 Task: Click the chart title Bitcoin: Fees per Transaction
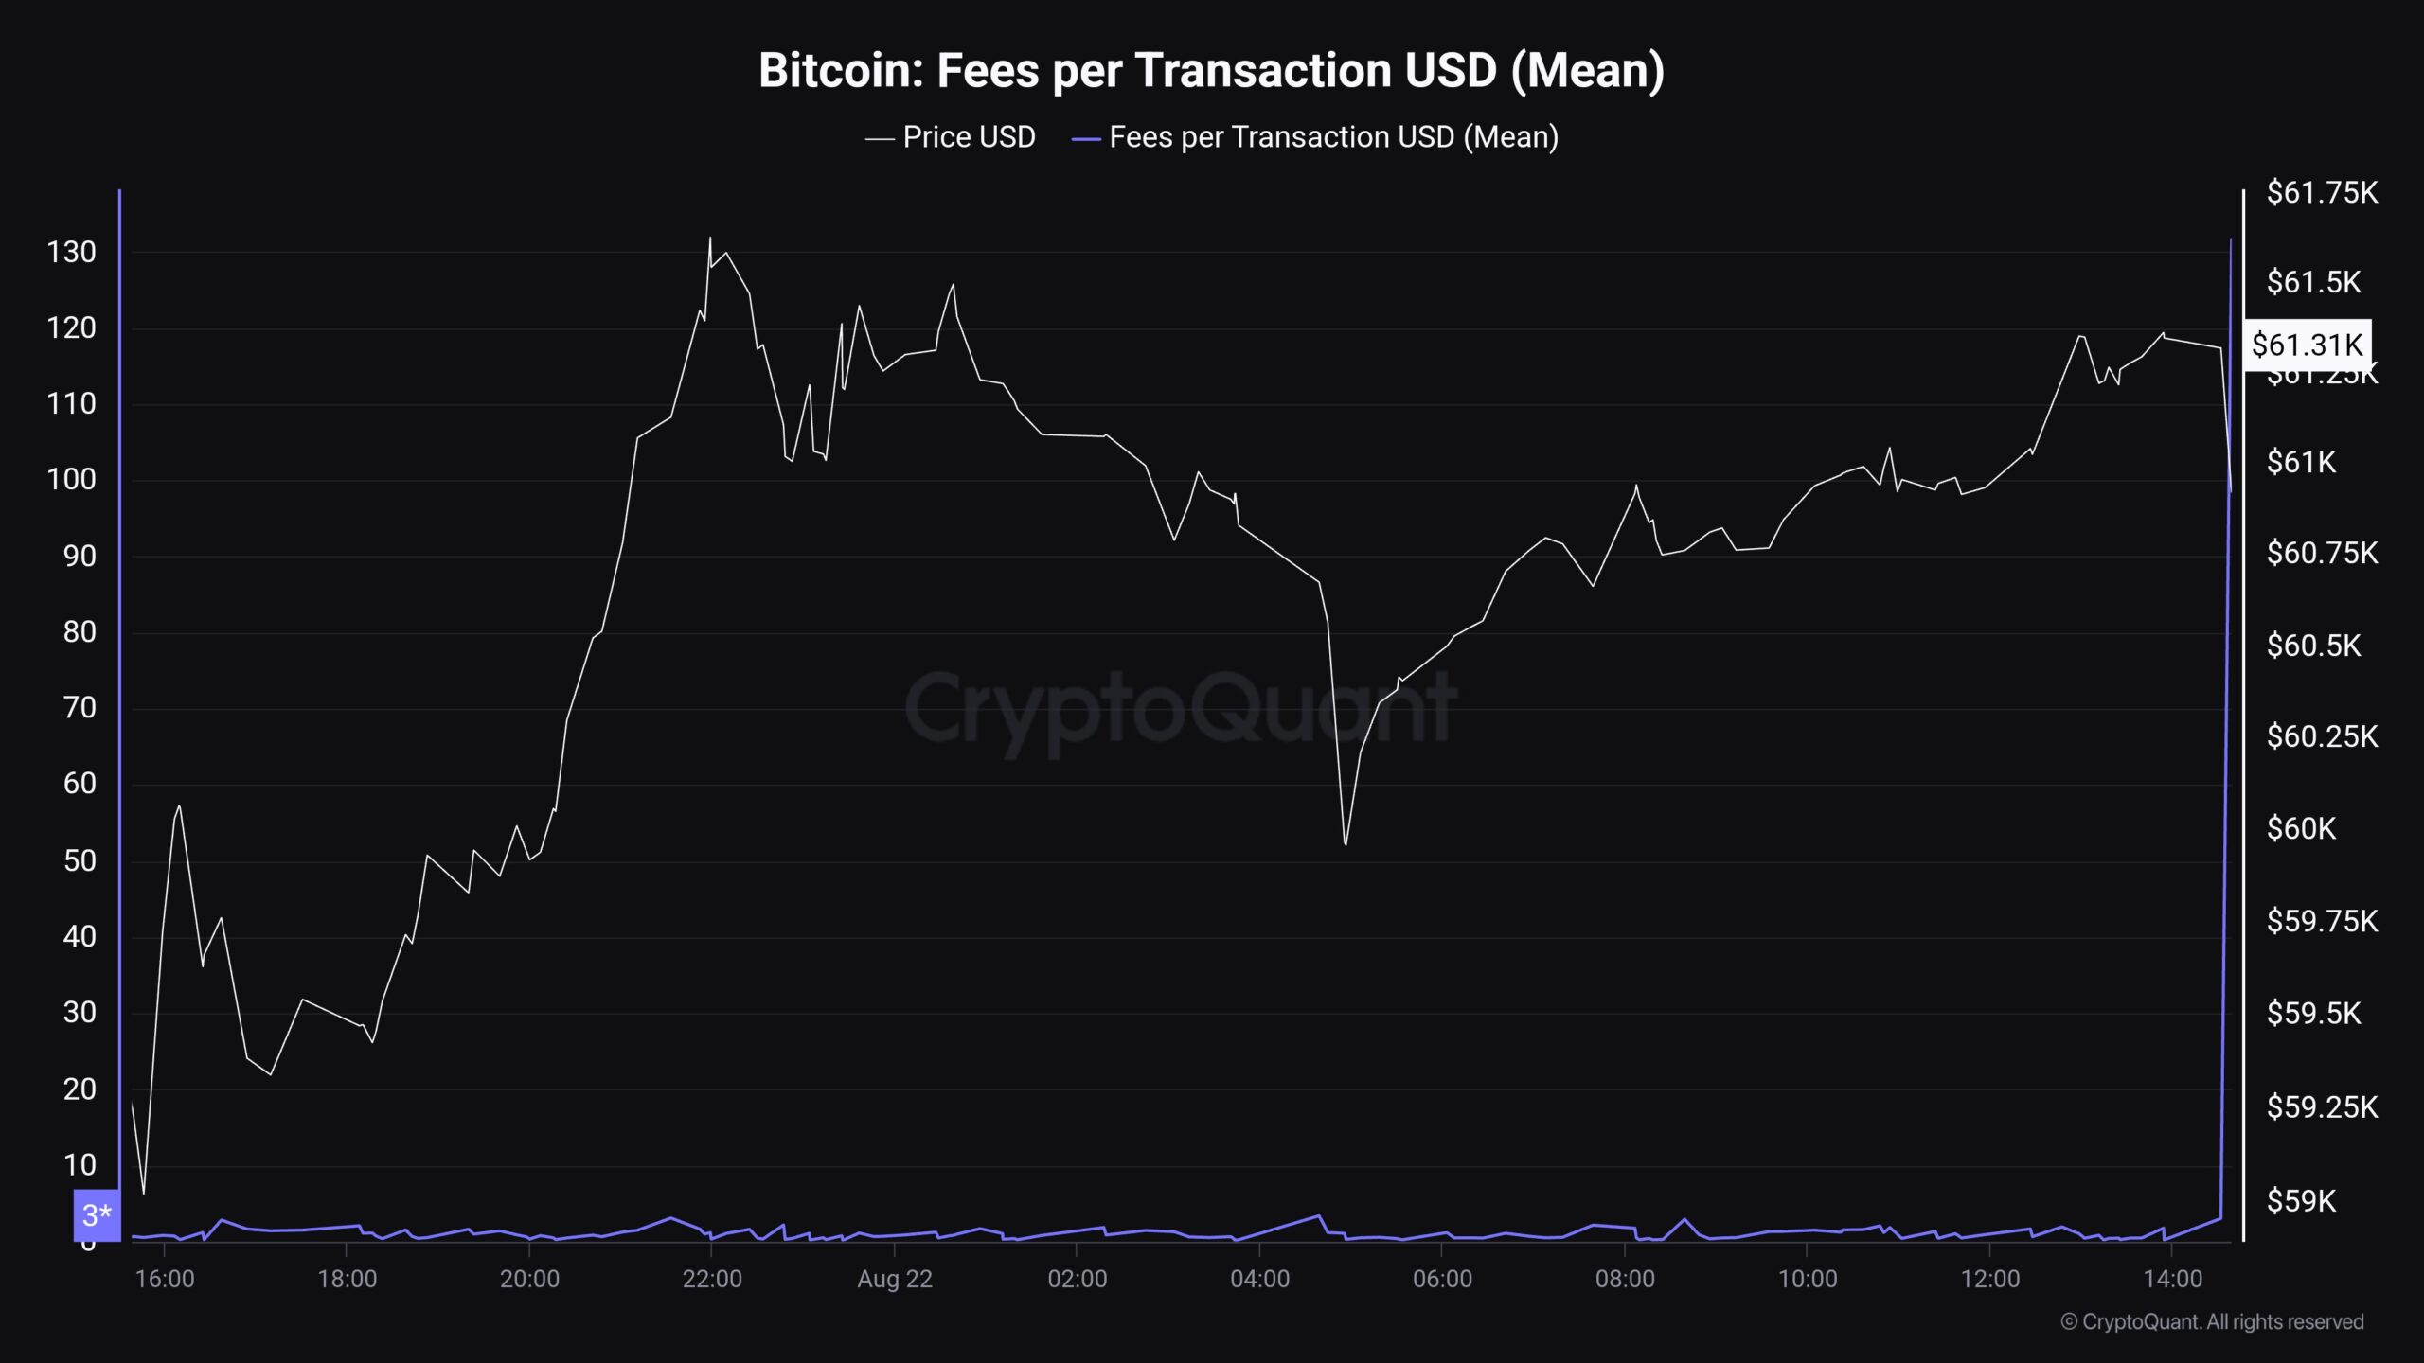click(x=1211, y=70)
